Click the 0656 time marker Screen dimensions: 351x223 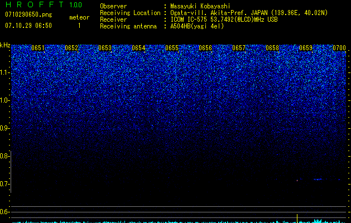[x=205, y=48]
